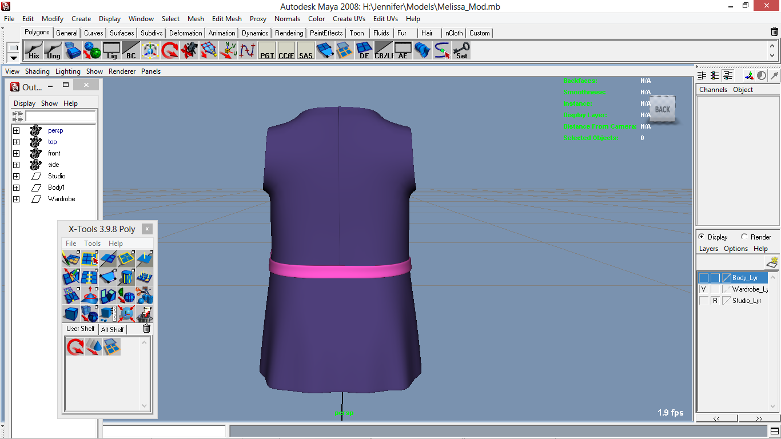Click the Body_Lyr color swatch
This screenshot has height=439, width=781.
pyautogui.click(x=727, y=278)
